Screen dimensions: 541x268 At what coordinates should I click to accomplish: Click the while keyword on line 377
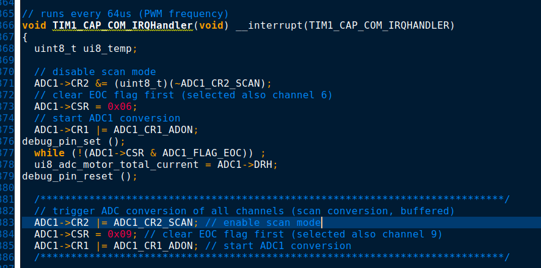pos(49,153)
